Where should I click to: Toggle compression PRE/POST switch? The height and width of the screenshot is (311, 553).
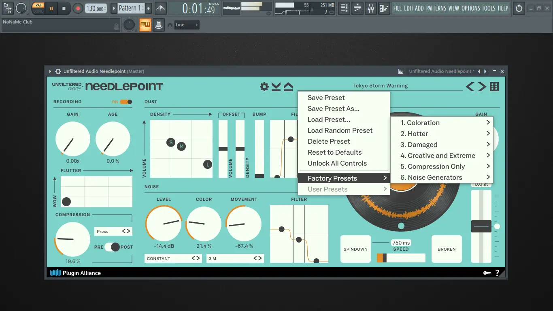click(113, 247)
